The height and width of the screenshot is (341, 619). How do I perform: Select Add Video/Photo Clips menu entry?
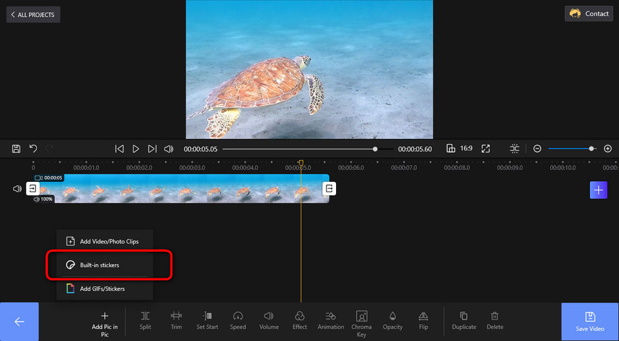[x=105, y=241]
